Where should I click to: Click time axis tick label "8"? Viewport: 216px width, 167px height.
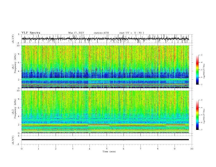pos(158,149)
